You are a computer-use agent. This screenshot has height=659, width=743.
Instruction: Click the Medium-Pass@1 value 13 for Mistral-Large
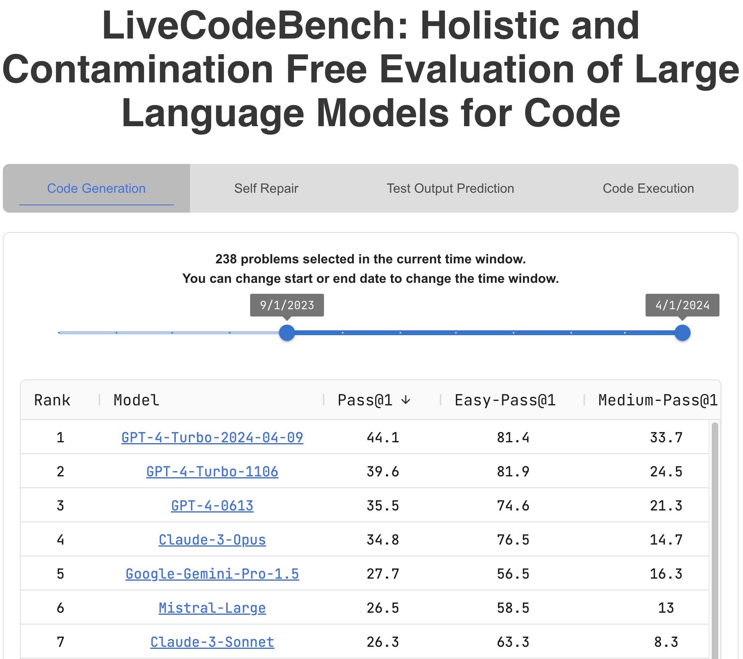pos(666,608)
